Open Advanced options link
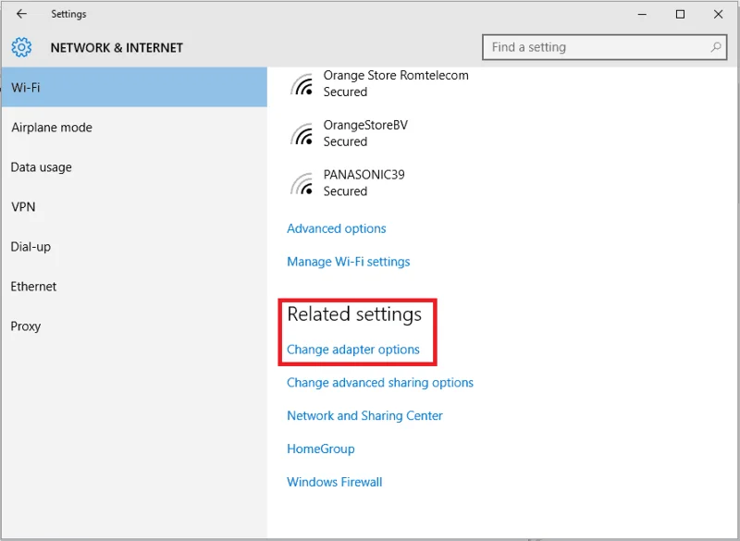The image size is (740, 541). 337,228
